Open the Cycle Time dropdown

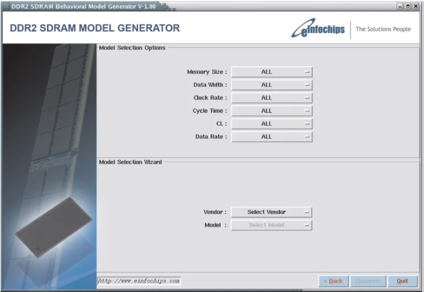(x=272, y=111)
